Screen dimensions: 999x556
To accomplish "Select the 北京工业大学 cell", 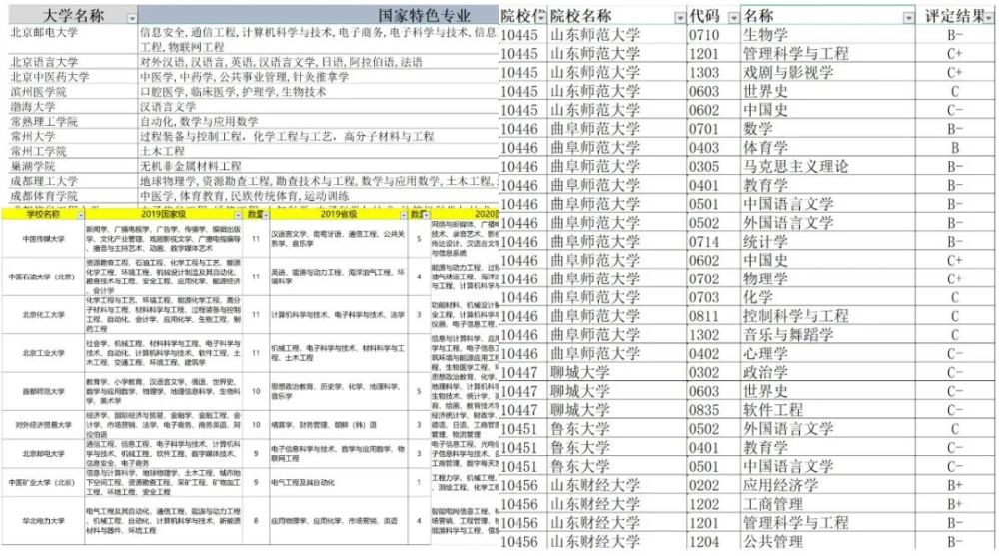I will pos(43,352).
